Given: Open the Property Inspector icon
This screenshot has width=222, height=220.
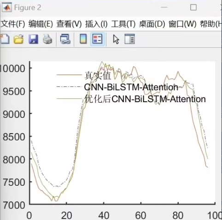Looking at the screenshot, I should click(x=129, y=39).
